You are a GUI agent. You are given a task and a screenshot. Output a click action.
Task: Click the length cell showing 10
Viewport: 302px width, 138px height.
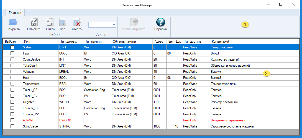click(178, 126)
